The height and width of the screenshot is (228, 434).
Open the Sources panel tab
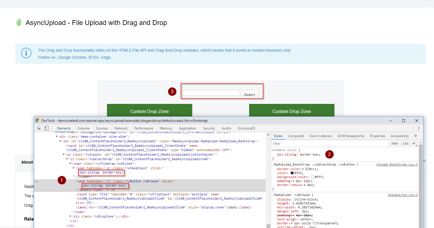click(x=102, y=128)
